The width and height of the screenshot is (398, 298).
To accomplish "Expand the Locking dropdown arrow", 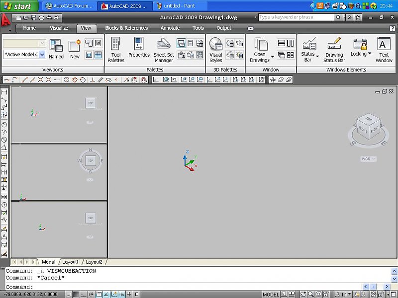I will (370, 54).
